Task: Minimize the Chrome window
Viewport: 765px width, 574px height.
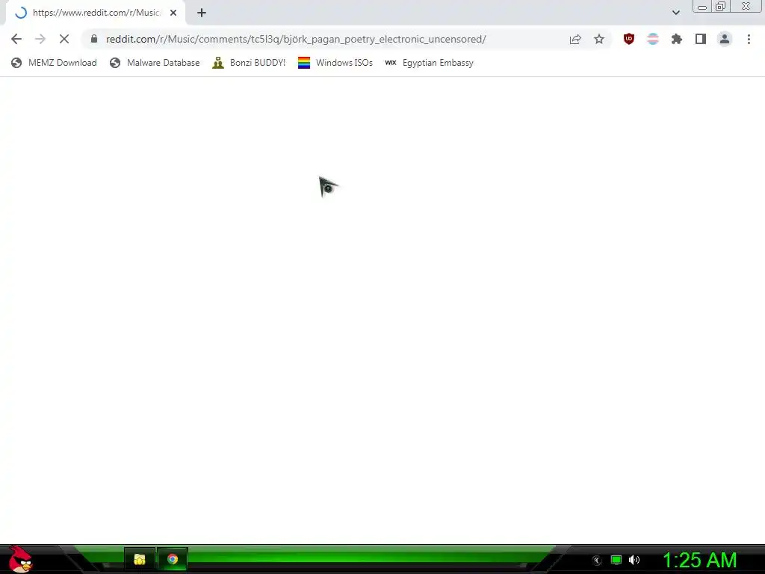Action: [702, 7]
